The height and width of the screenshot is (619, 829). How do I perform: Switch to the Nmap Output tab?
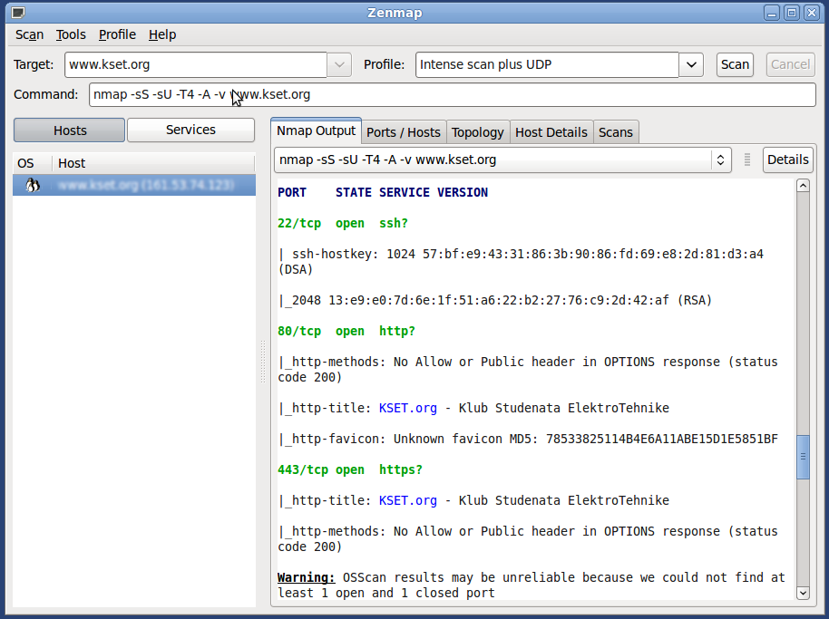coord(317,131)
